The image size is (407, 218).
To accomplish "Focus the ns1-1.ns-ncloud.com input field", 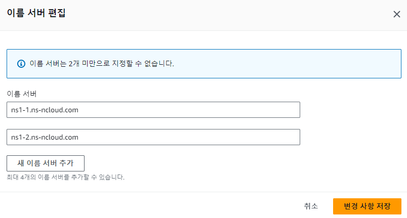I will coord(153,110).
